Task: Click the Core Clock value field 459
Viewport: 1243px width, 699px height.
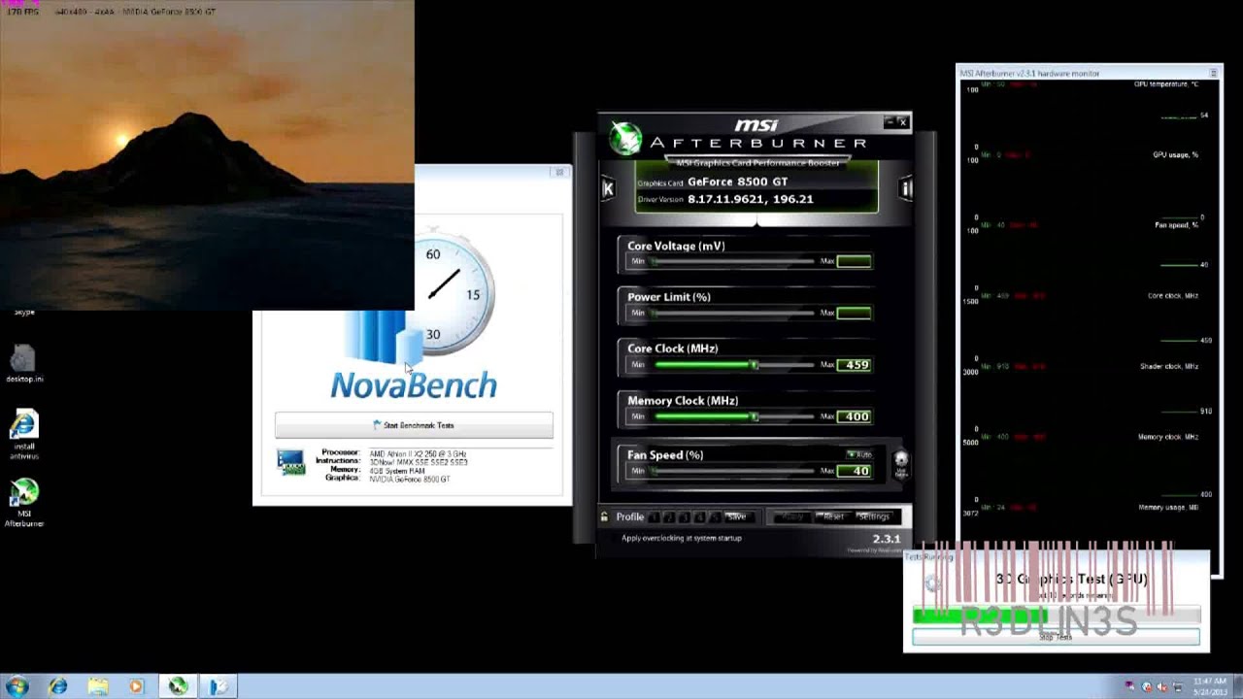Action: 855,365
